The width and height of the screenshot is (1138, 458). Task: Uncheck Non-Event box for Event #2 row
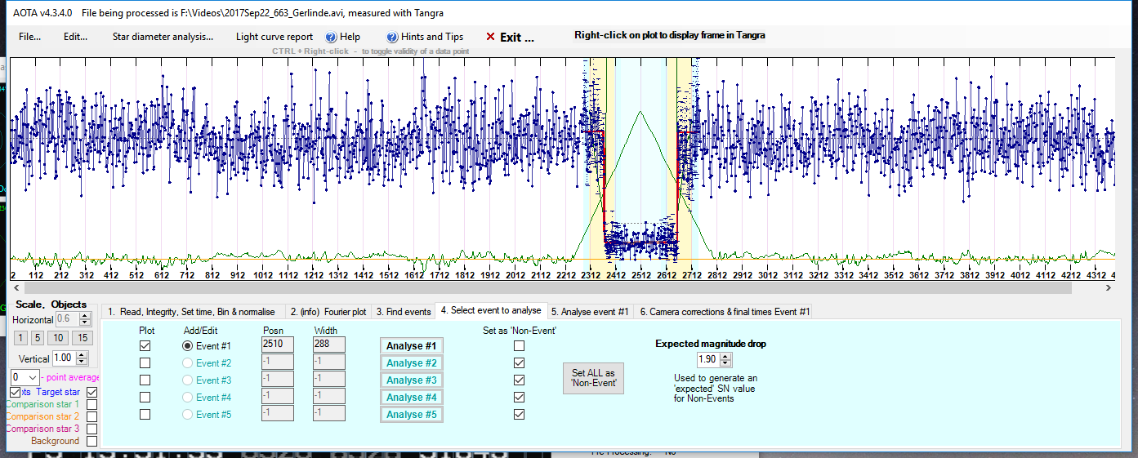pos(519,363)
